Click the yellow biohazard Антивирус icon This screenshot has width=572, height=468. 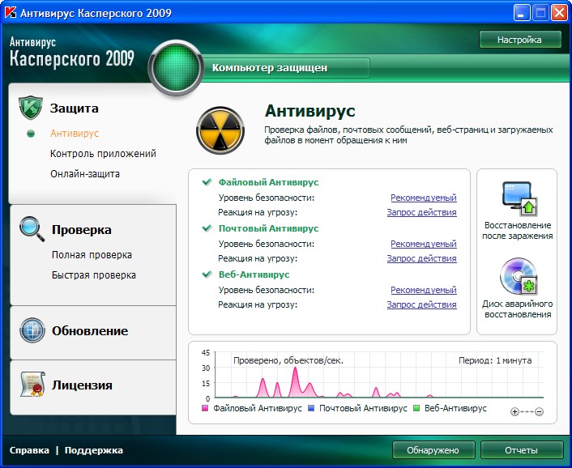(220, 130)
